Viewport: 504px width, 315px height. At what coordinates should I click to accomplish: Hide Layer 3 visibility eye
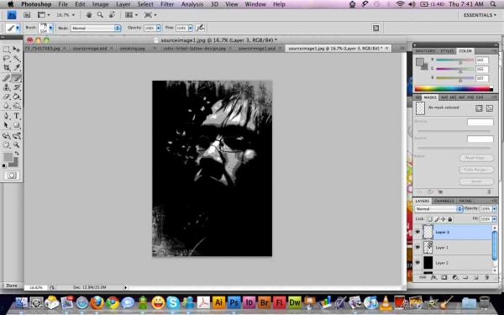pyautogui.click(x=417, y=232)
